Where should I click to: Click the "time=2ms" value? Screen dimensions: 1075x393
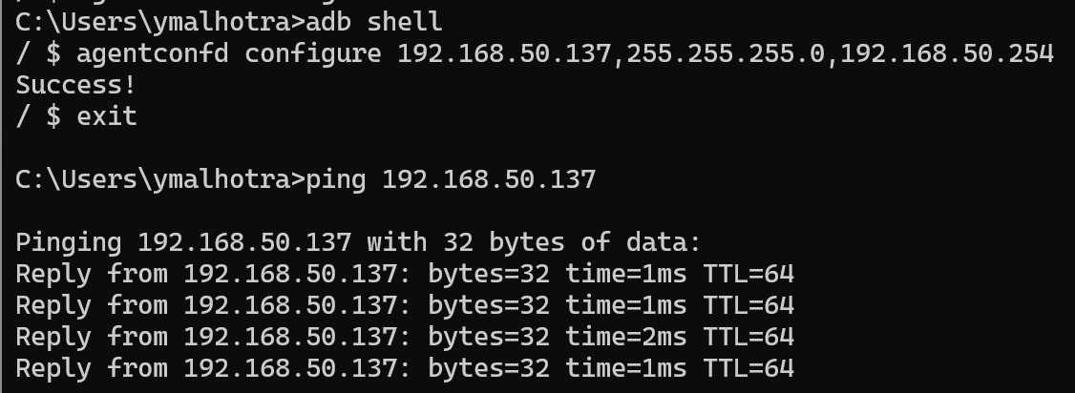625,337
